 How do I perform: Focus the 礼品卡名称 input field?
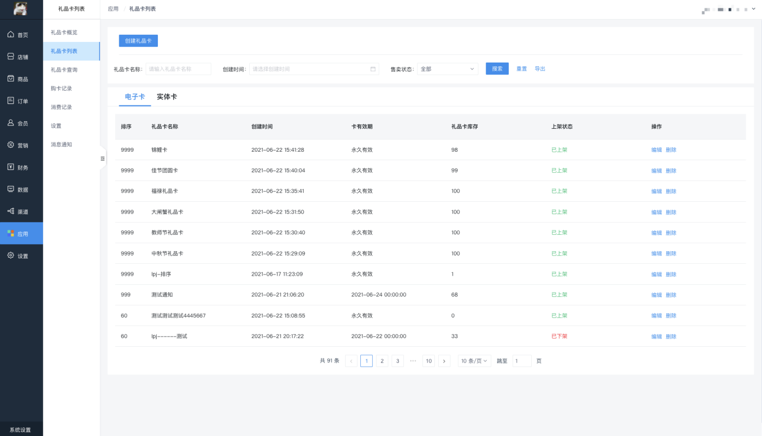click(178, 69)
